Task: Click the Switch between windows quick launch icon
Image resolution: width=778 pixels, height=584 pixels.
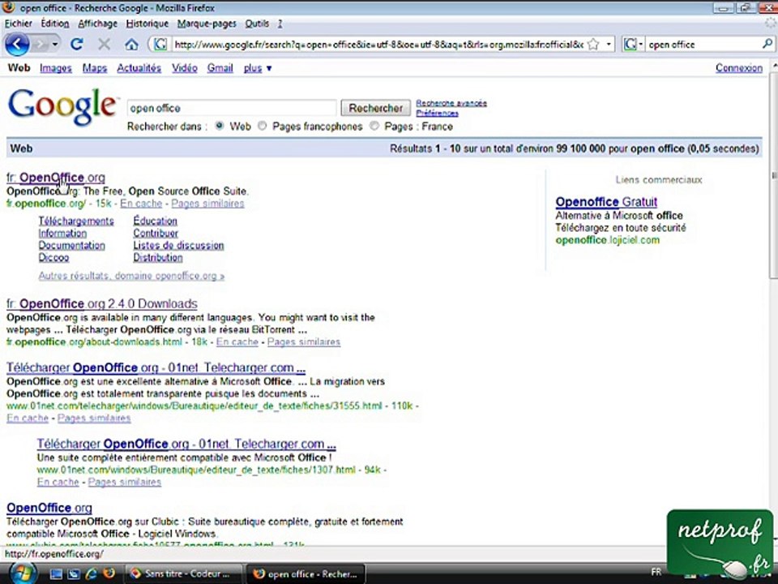Action: 74,574
